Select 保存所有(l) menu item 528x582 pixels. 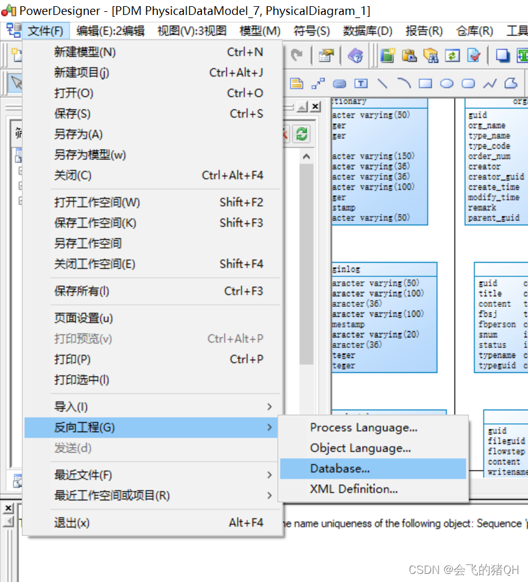point(151,291)
